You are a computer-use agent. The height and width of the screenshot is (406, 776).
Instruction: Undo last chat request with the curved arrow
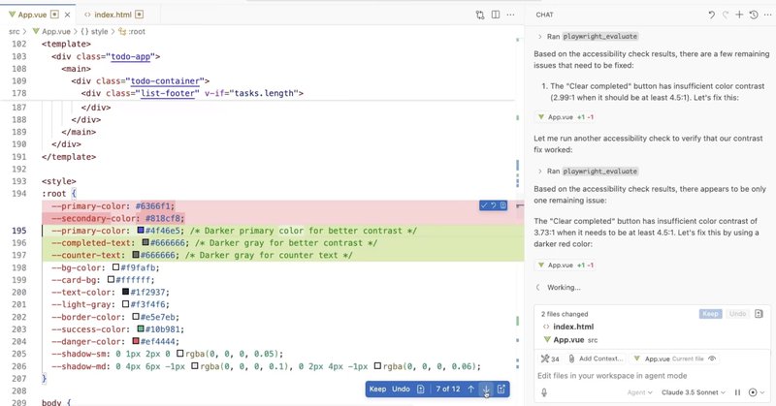tap(711, 15)
